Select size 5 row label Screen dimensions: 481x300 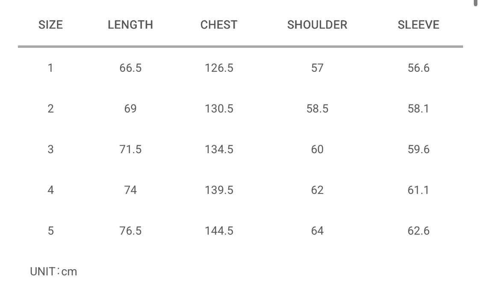point(50,231)
